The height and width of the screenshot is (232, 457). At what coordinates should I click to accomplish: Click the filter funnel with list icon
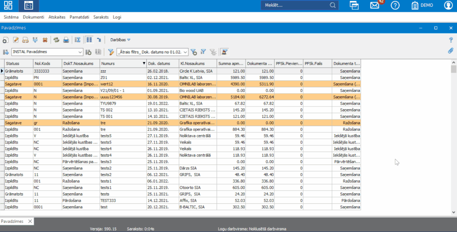click(204, 52)
